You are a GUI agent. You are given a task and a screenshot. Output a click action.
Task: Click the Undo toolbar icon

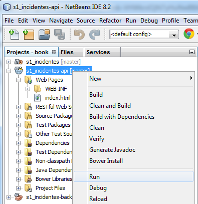click(79, 35)
